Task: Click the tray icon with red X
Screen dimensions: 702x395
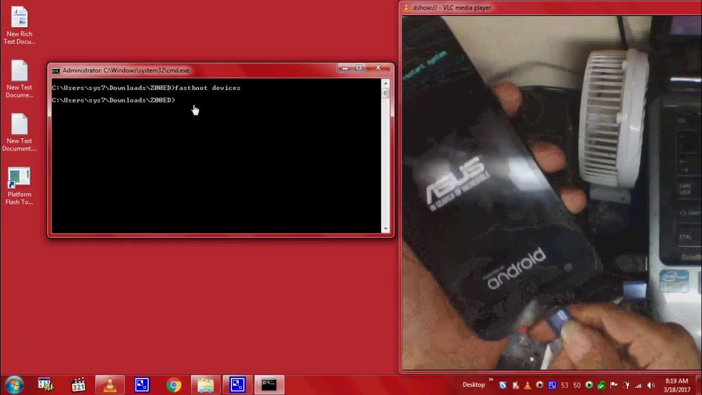Action: [516, 385]
